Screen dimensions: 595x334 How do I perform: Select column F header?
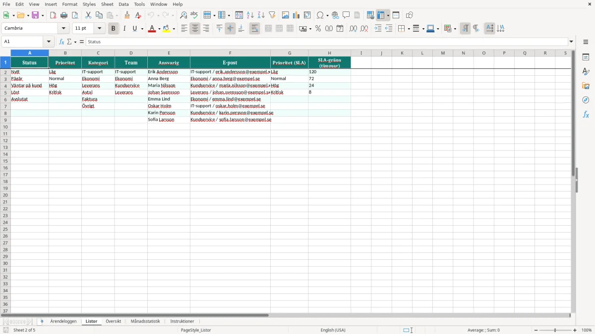pos(230,53)
